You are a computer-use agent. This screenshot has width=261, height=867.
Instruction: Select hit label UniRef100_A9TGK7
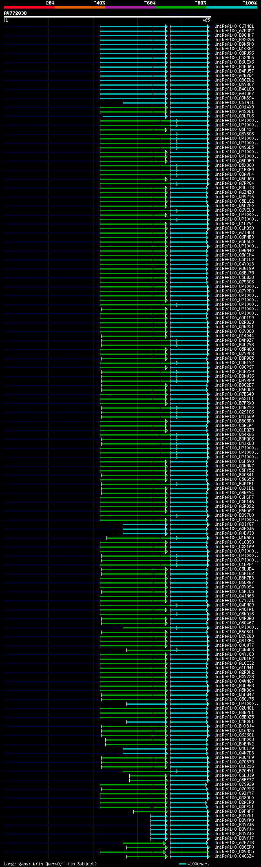(234, 93)
